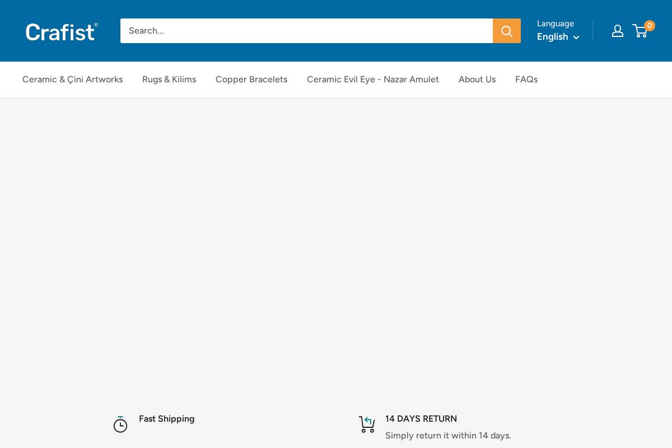
Task: Open the account profile icon
Action: point(617,31)
